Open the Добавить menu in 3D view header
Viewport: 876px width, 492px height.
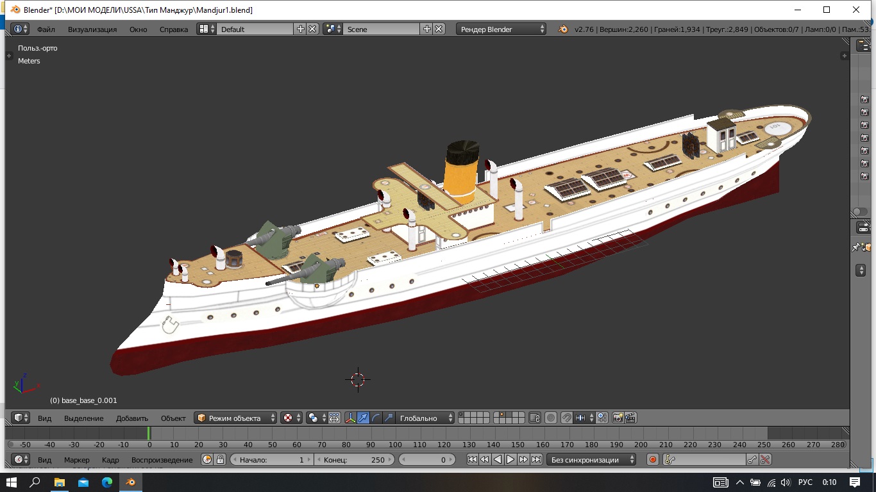coord(131,418)
